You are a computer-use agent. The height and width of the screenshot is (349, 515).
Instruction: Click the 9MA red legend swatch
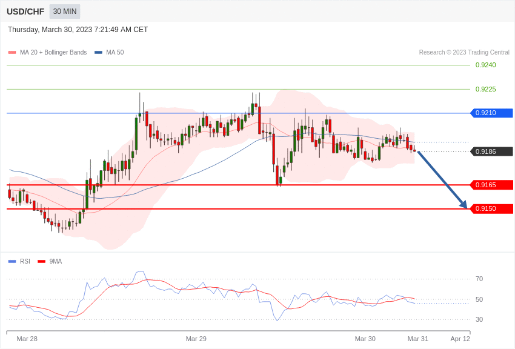[x=41, y=262]
